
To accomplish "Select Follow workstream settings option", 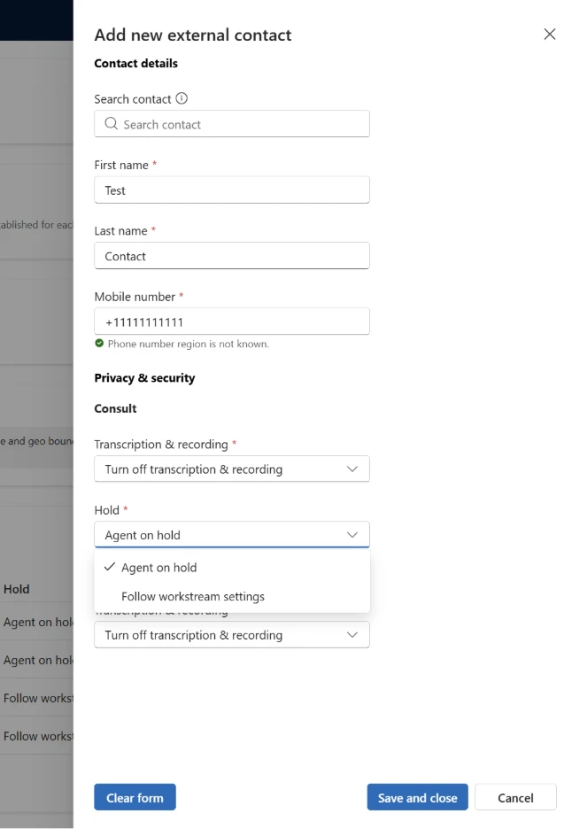I will pos(193,597).
